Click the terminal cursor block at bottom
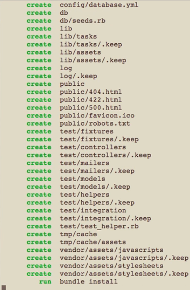190x290 pixels. (4, 287)
